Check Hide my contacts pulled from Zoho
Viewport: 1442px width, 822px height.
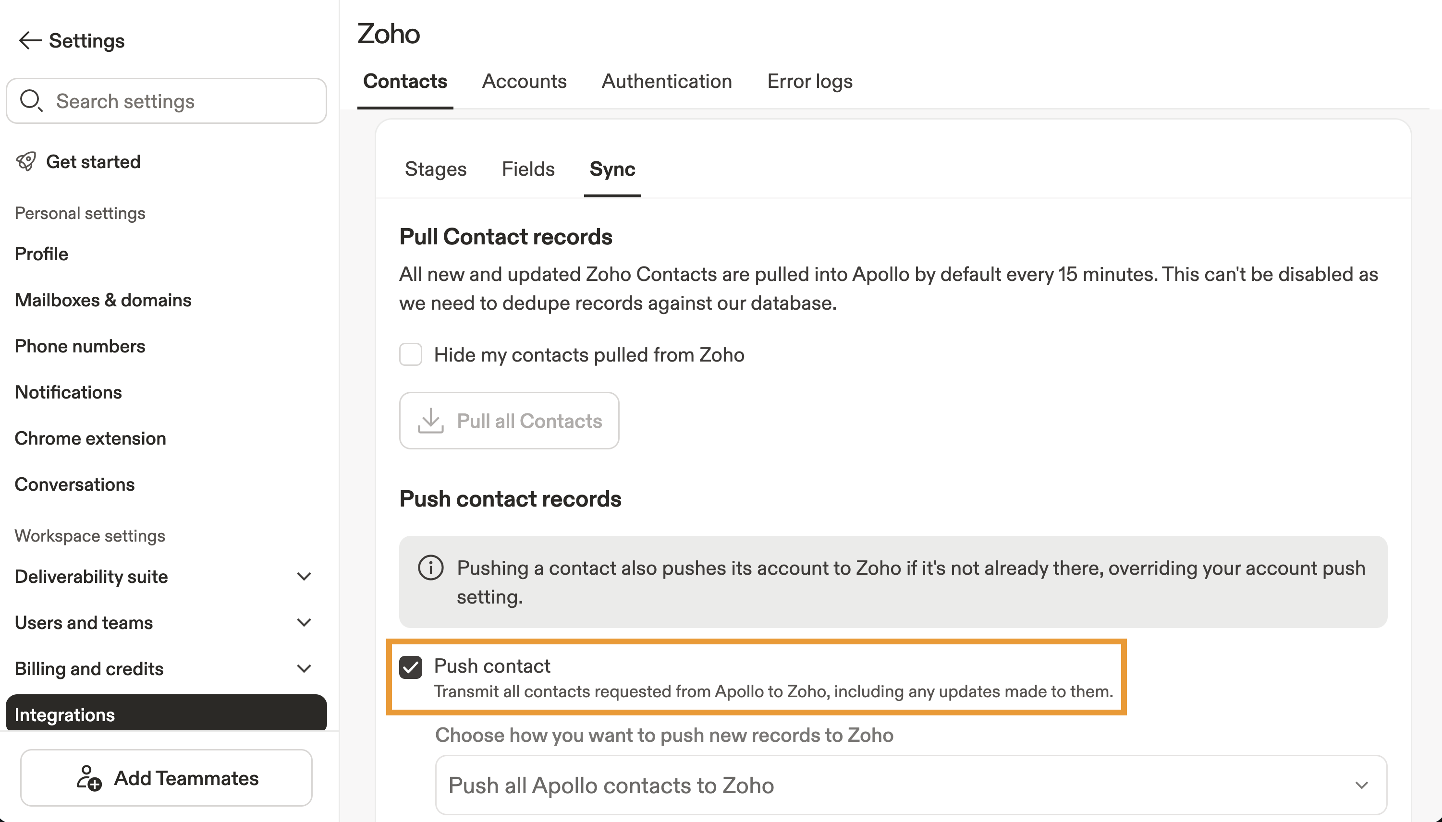411,354
